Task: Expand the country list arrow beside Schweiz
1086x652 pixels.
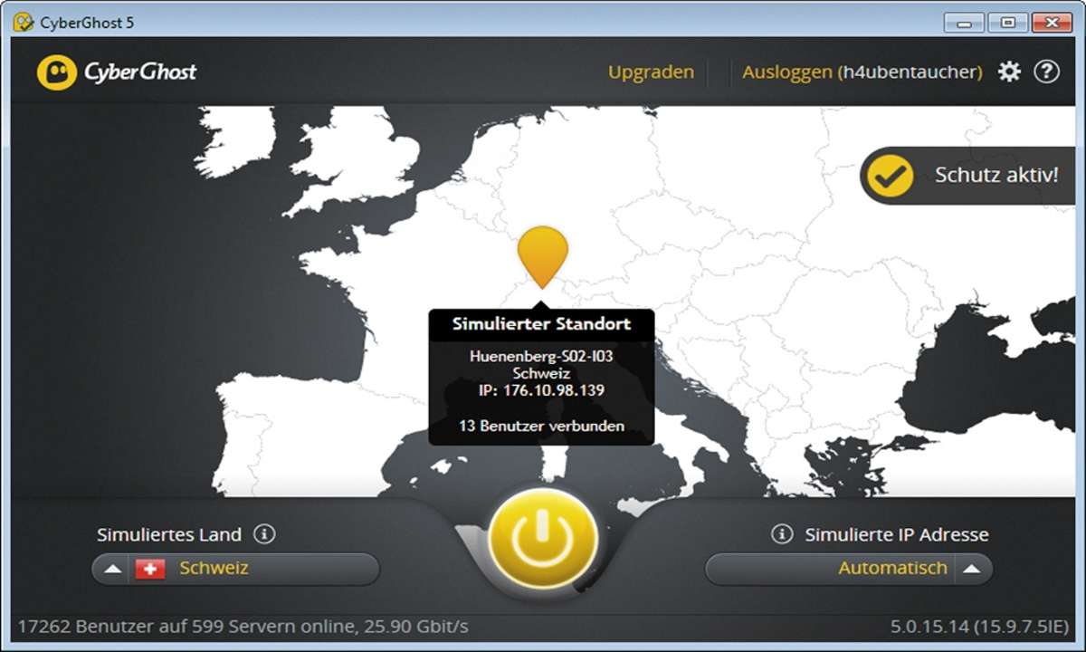Action: (112, 570)
